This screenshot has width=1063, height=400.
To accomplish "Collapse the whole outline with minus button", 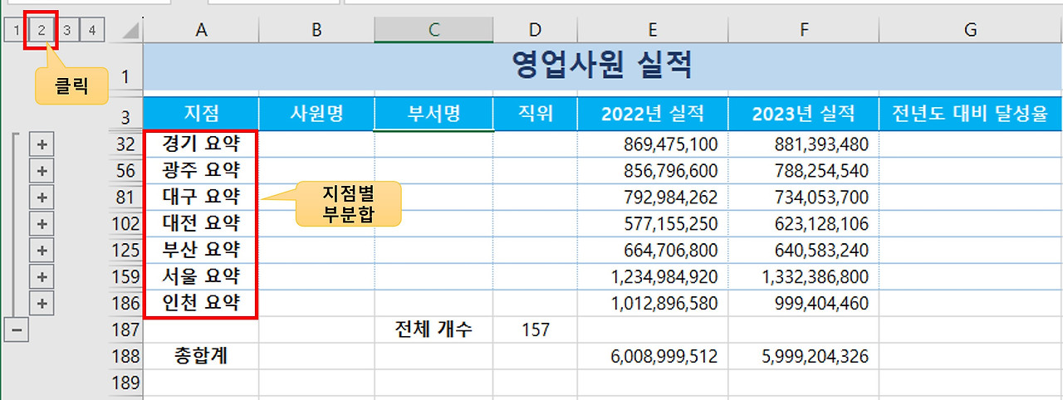I will pos(15,329).
